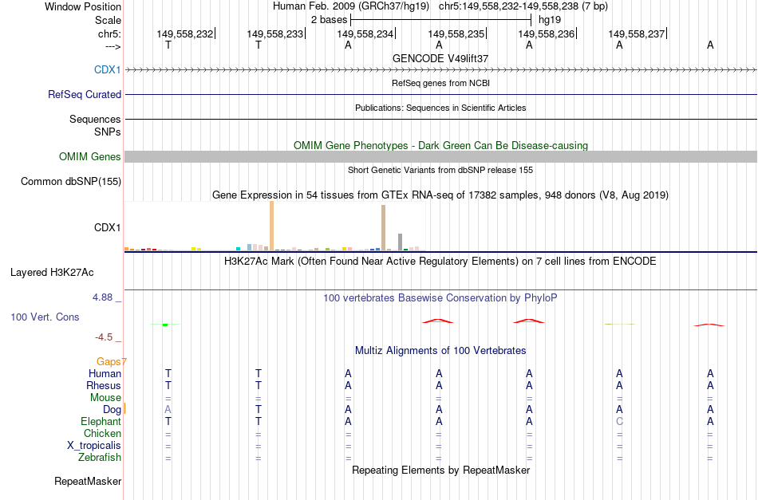Click the H3K27Ac Mark track title

pyautogui.click(x=440, y=262)
